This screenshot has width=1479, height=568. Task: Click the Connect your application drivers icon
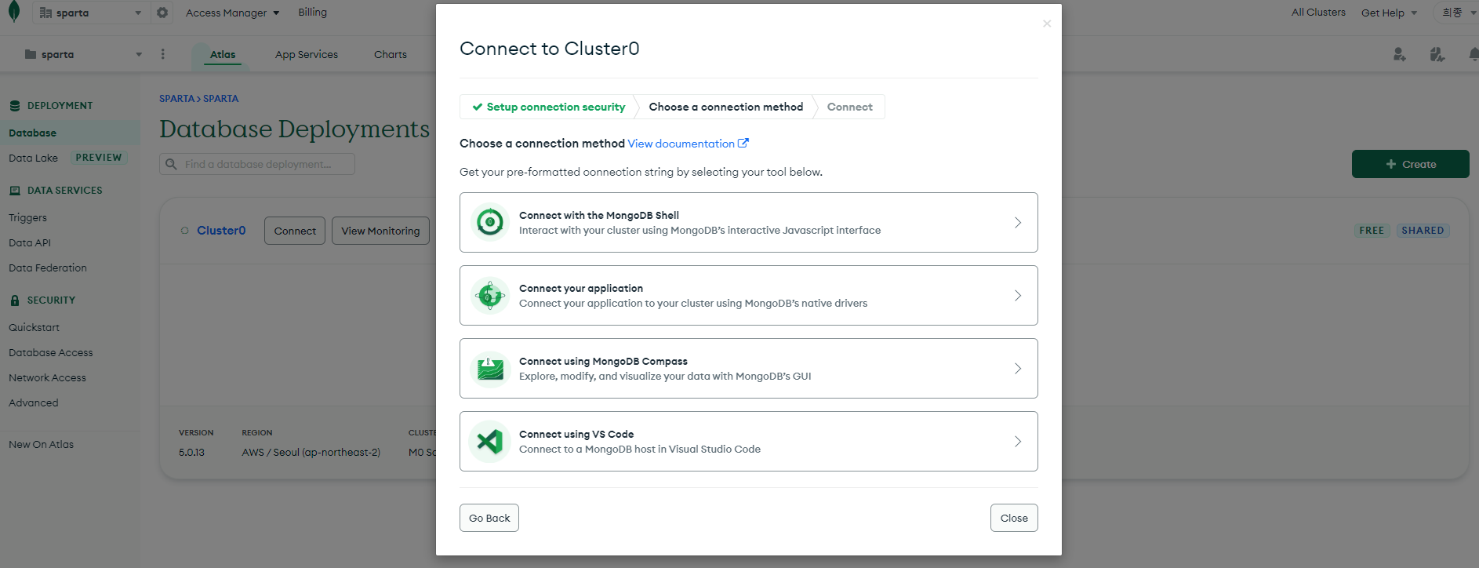(490, 296)
